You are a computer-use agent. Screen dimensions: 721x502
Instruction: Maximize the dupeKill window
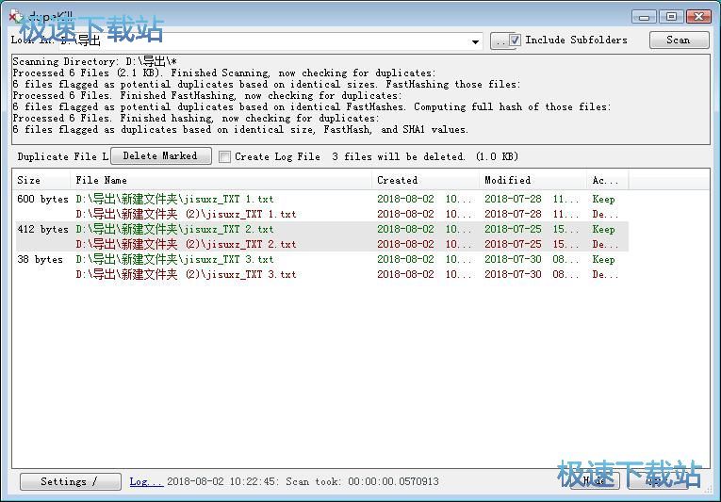[670, 16]
